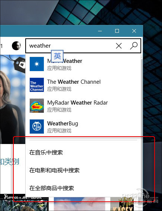
Task: Click the magnifier search icon
Action: 134,46
